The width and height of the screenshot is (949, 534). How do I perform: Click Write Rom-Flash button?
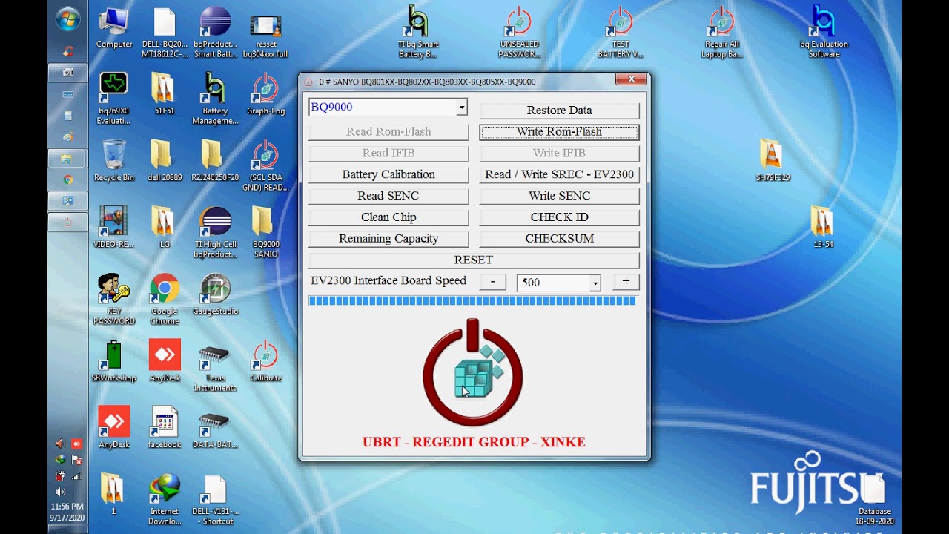[x=559, y=132]
